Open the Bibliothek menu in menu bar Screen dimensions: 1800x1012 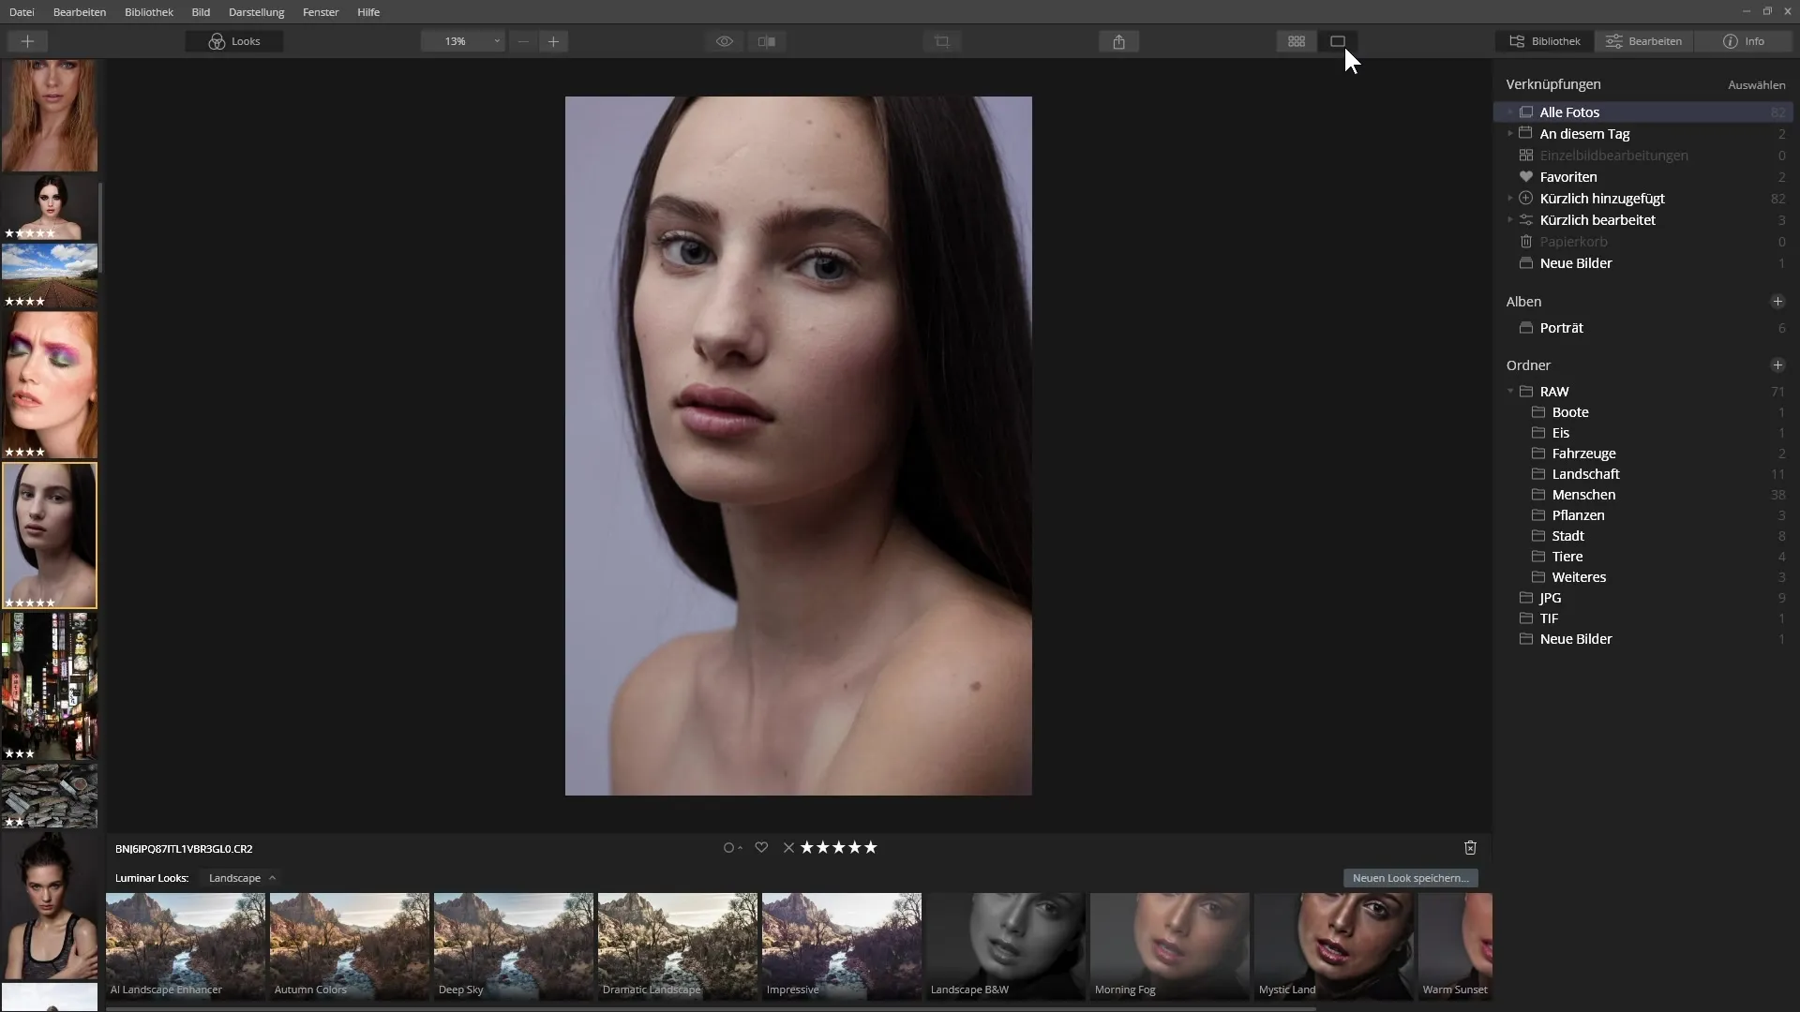(x=149, y=12)
